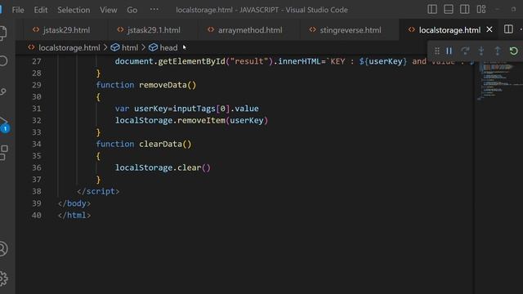Select the localstorage.html tab
Viewport: 523px width, 294px height.
click(x=449, y=30)
